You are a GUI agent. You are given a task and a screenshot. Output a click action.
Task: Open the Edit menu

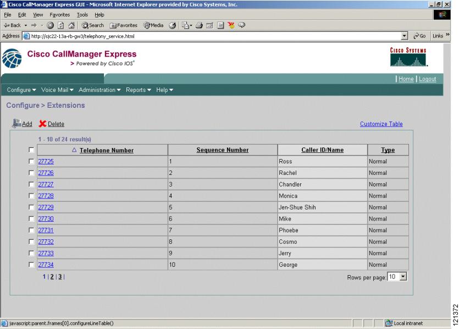pos(22,15)
